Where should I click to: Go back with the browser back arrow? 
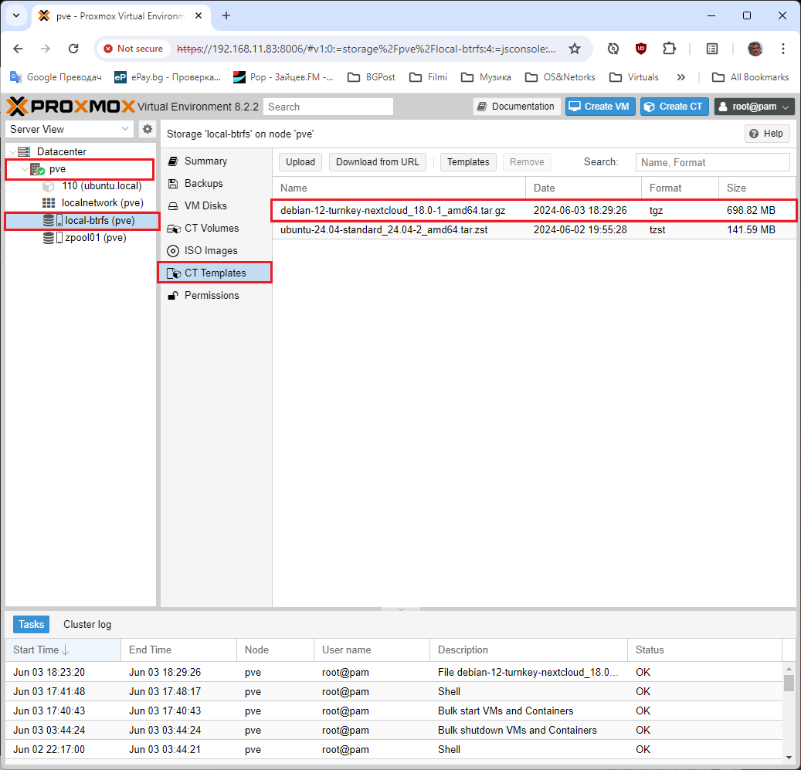tap(18, 49)
